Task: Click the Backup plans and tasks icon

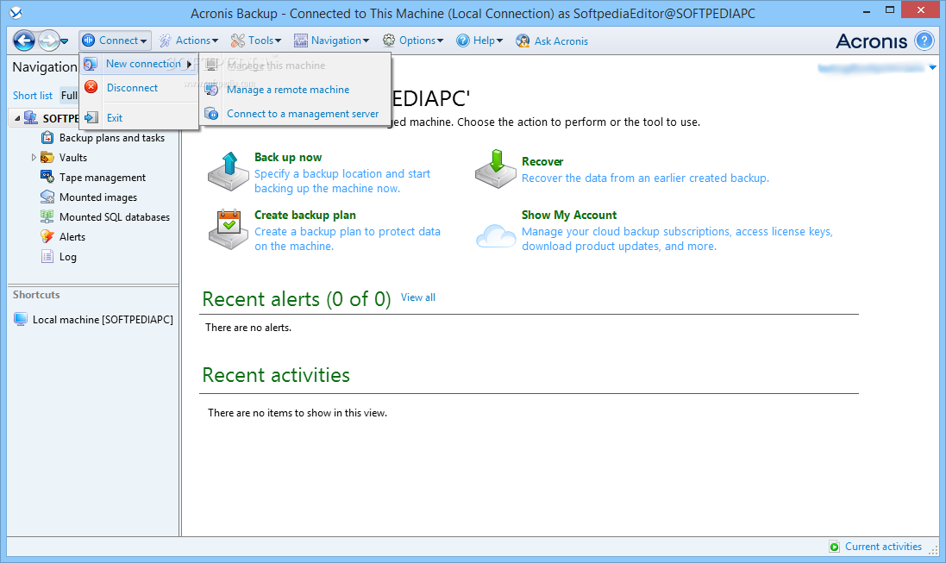Action: click(47, 138)
